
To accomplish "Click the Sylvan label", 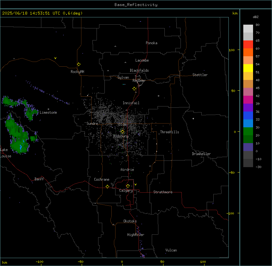I will [x=123, y=77].
